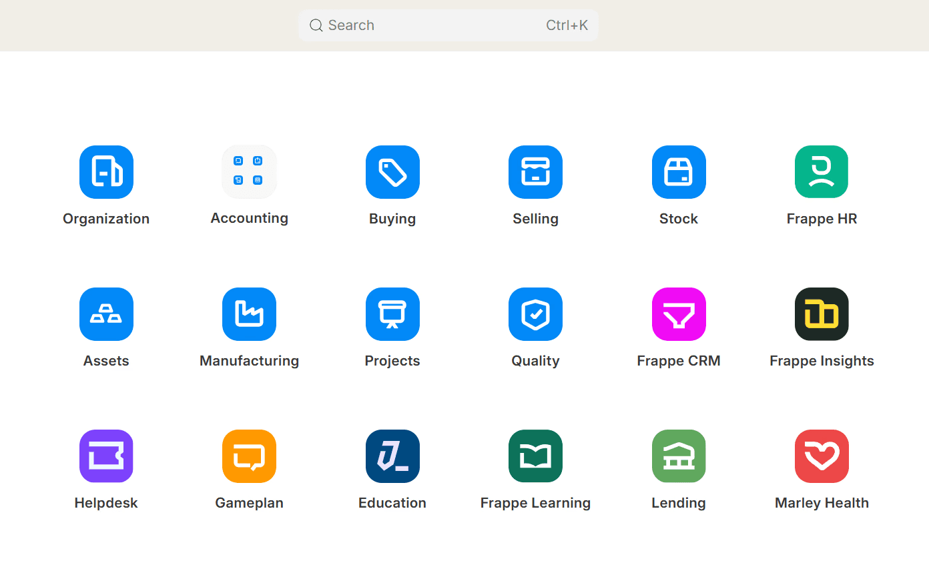Click the Helpdesk label text
Viewport: 929px width, 563px height.
[x=106, y=503]
